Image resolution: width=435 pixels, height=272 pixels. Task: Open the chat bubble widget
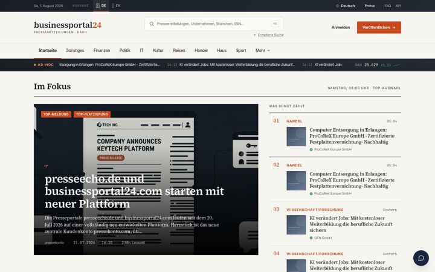(x=421, y=258)
